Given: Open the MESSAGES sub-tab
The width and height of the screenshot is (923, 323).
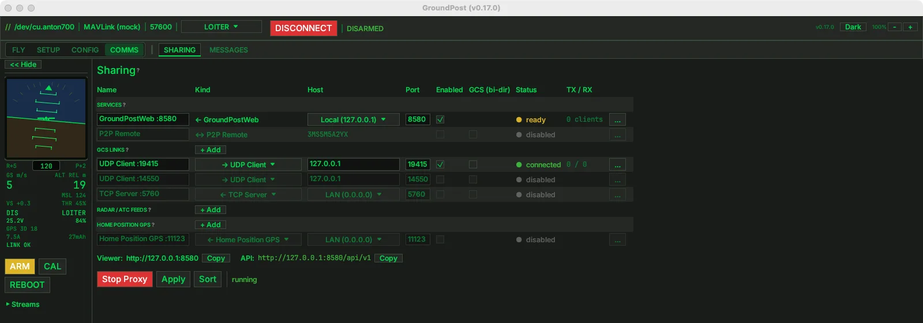Looking at the screenshot, I should click(228, 50).
